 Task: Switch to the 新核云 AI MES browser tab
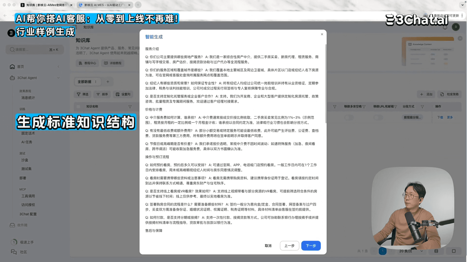(105, 5)
